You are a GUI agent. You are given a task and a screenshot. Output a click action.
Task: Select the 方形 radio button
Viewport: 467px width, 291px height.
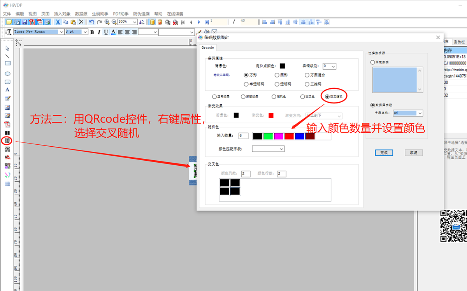point(246,75)
